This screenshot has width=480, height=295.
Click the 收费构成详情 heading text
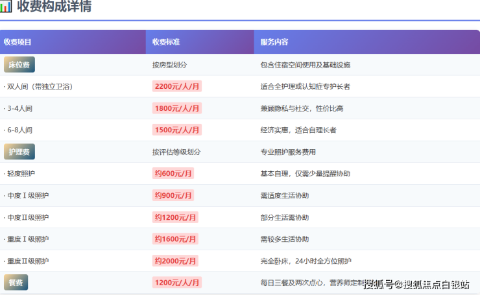pyautogui.click(x=54, y=7)
